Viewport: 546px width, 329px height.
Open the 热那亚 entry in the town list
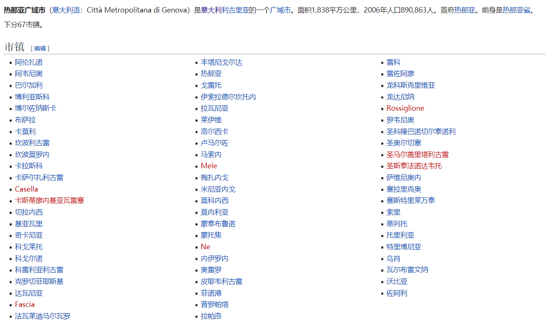tap(211, 74)
